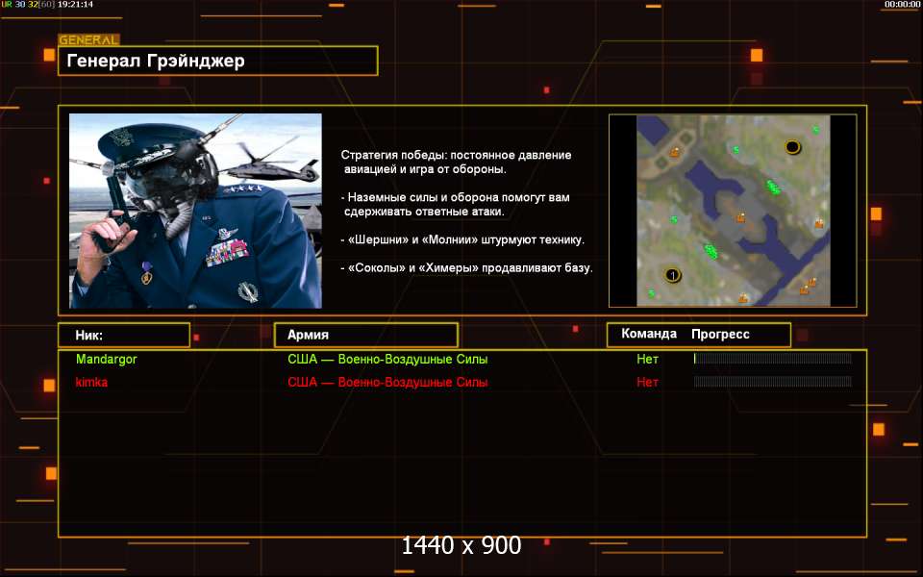This screenshot has height=577, width=923.
Task: Select the empty start position circle on minimap
Action: [x=792, y=147]
